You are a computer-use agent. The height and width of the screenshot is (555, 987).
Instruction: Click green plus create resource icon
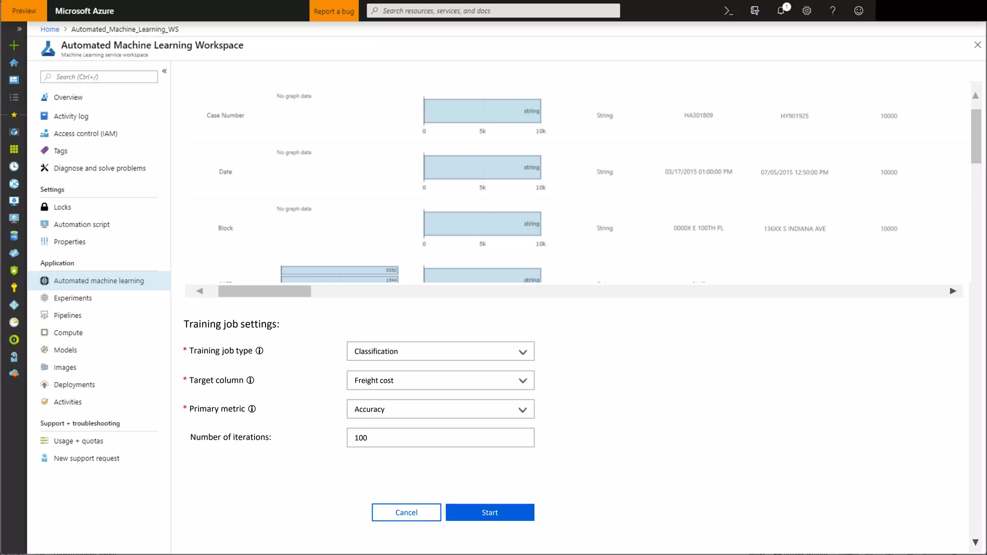point(14,45)
